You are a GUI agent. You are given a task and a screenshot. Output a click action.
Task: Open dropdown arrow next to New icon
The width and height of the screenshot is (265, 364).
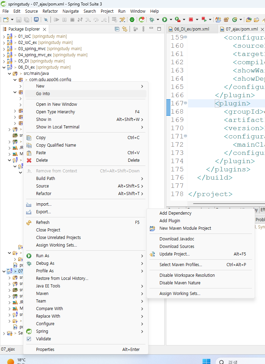click(12, 20)
